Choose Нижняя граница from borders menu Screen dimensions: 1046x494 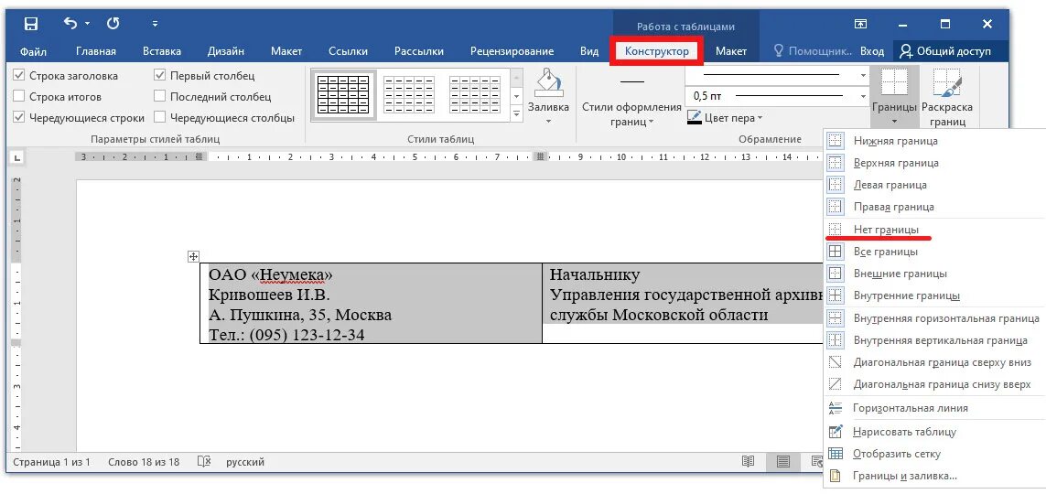pos(934,141)
